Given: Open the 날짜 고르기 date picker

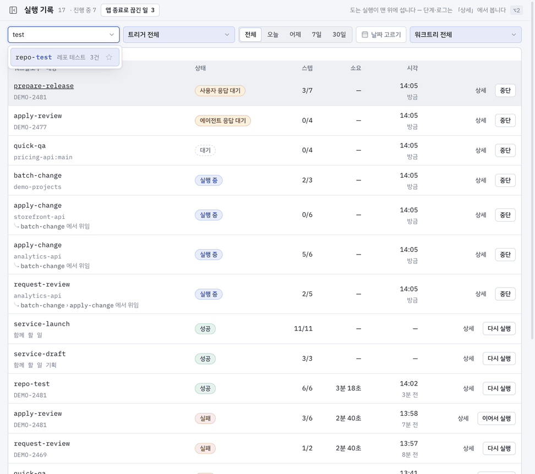Looking at the screenshot, I should click(381, 35).
